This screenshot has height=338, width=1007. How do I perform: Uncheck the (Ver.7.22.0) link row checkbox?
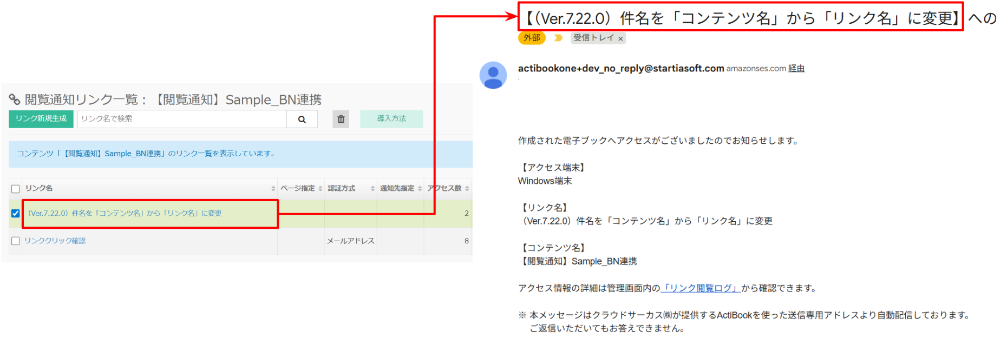point(15,214)
